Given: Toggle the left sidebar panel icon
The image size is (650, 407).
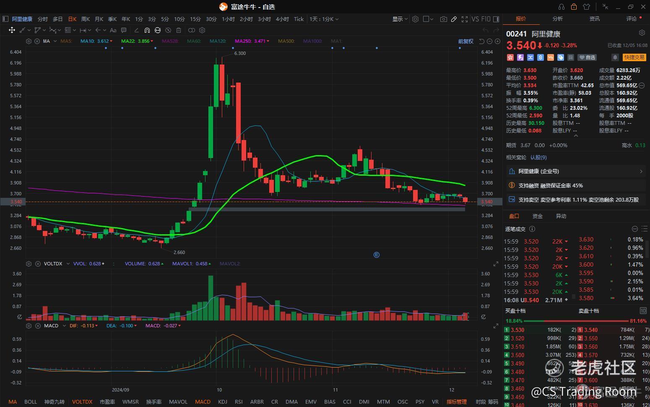Looking at the screenshot, I should pos(5,19).
